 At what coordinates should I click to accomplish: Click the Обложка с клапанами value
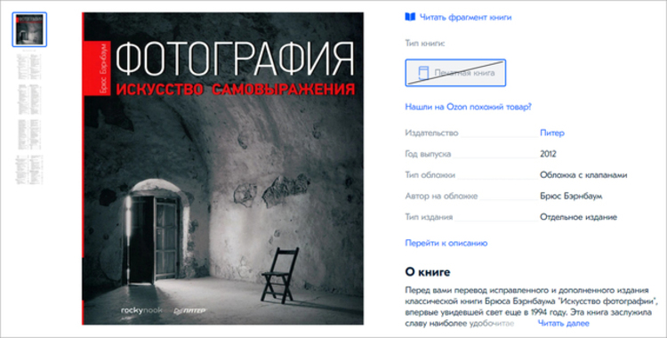[x=583, y=175]
